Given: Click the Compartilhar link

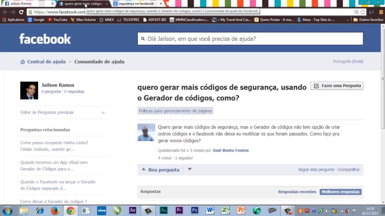Looking at the screenshot, I should coord(349,169).
